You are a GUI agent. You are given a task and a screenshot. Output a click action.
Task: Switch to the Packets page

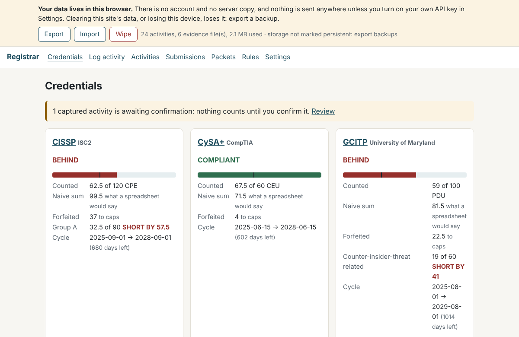point(224,57)
